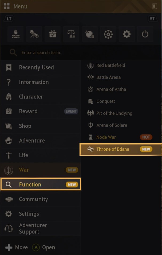Expand the Recently Used category
162x255 pixels.
pyautogui.click(x=36, y=68)
